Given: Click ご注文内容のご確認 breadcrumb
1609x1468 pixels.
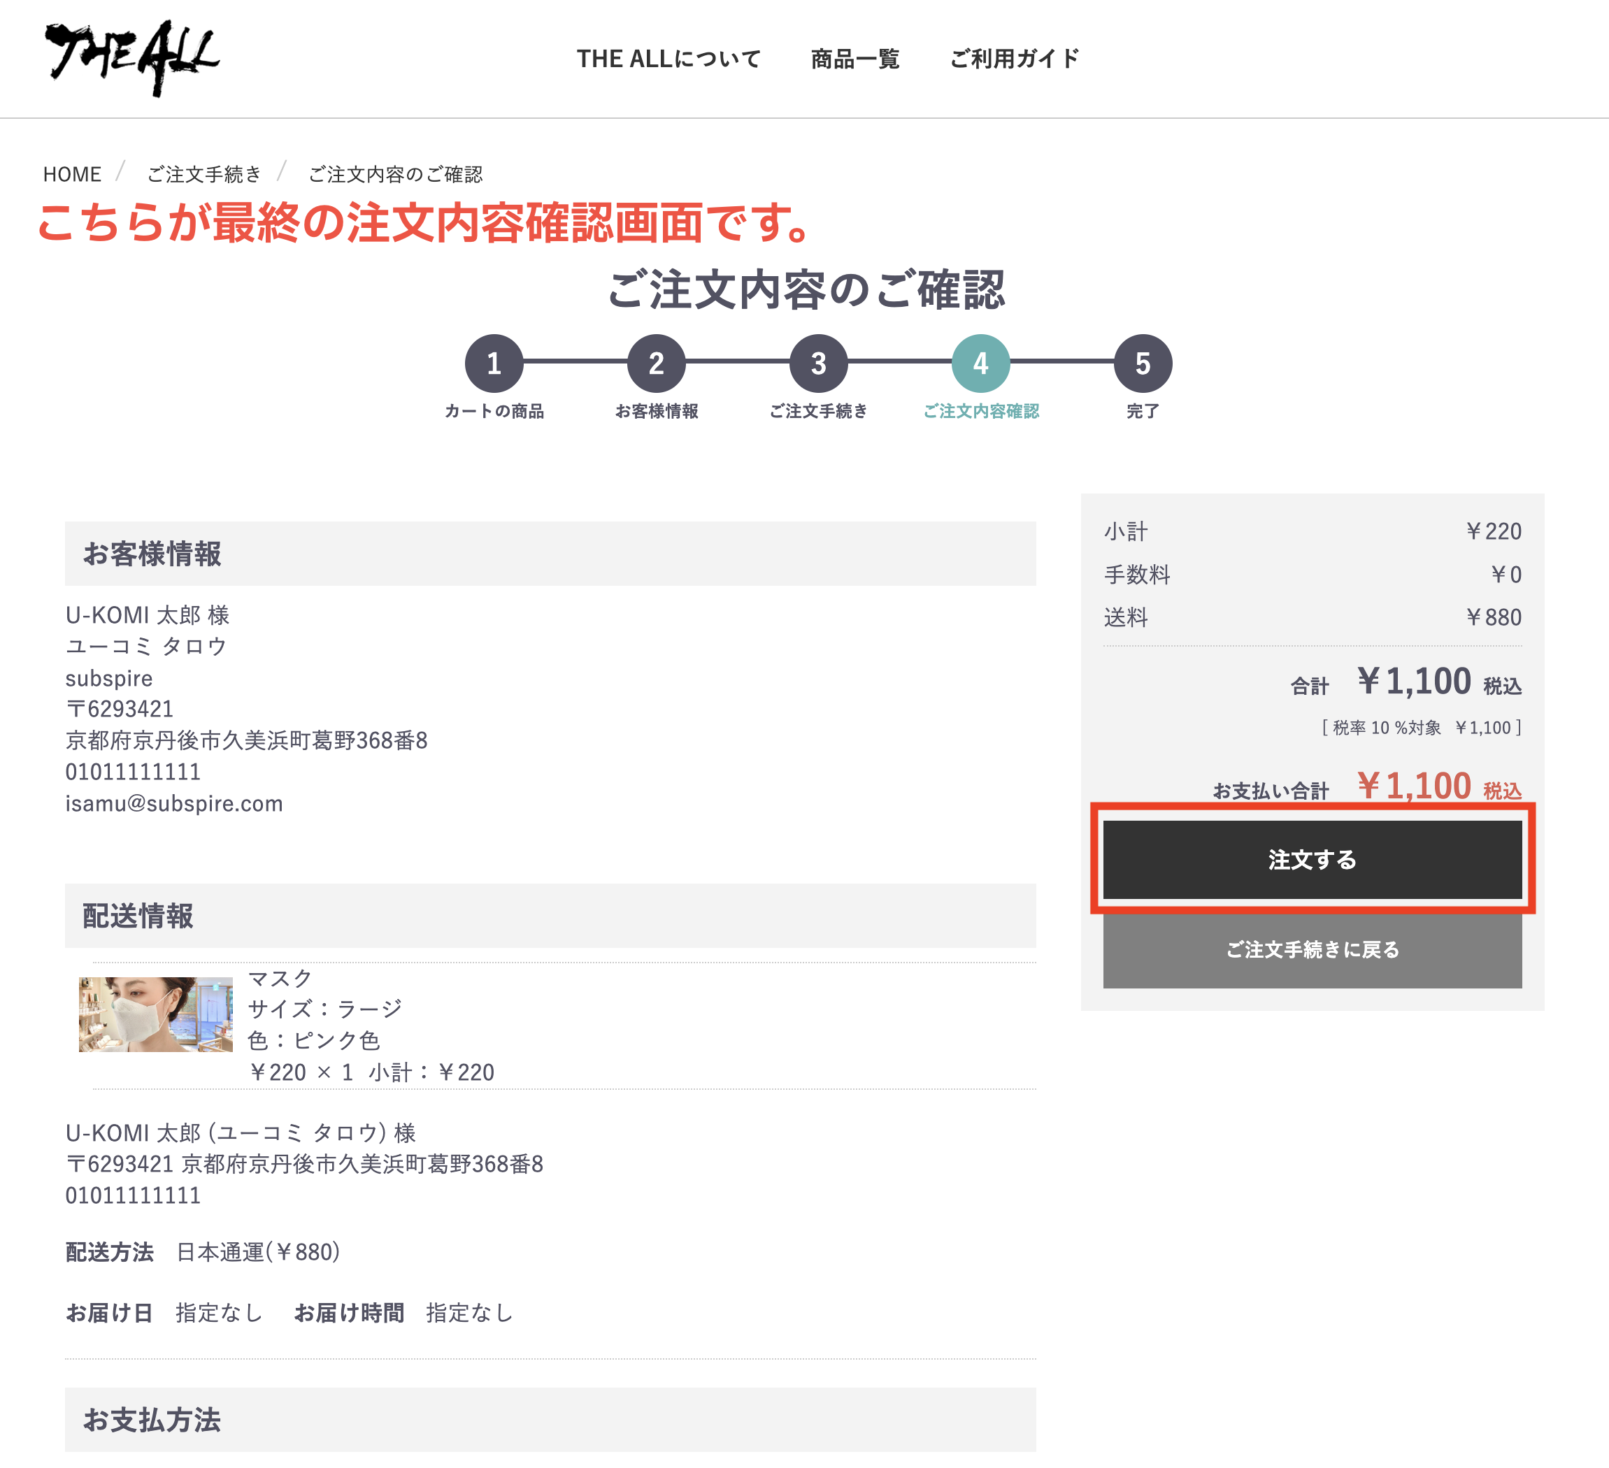Looking at the screenshot, I should click(x=395, y=174).
